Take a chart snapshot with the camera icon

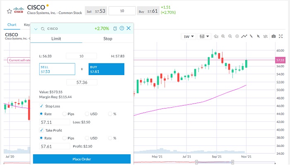click(x=274, y=36)
